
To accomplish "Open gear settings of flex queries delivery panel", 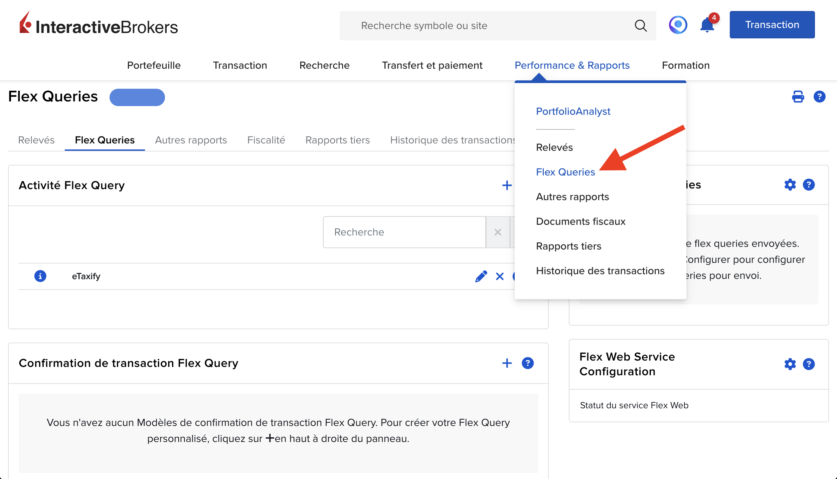I will (790, 185).
